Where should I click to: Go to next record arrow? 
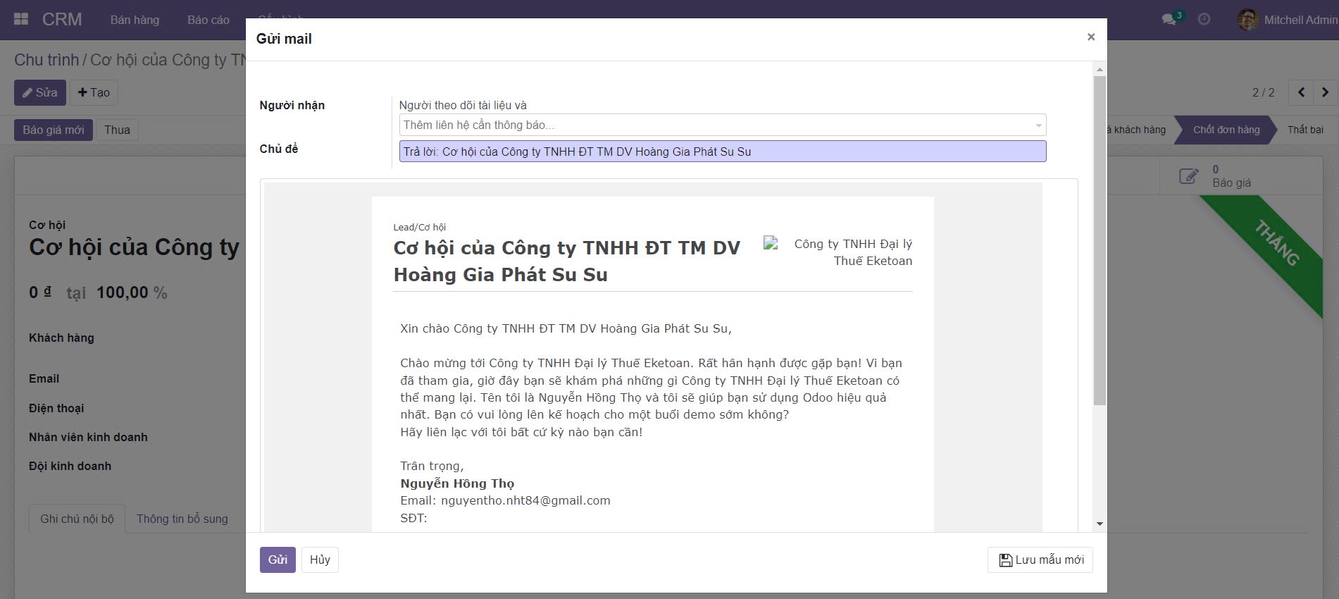point(1325,92)
